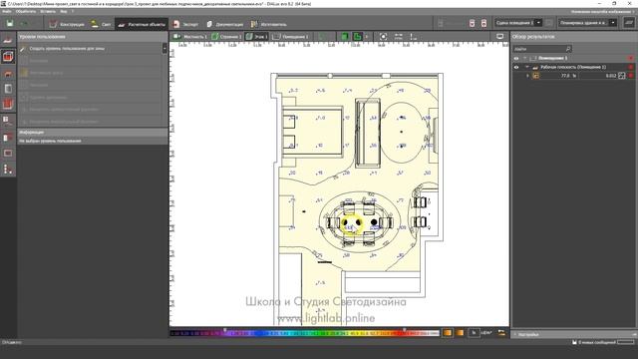Click the zoom-to-fit view icon
Image resolution: width=638 pixels, height=359 pixels.
tap(383, 37)
